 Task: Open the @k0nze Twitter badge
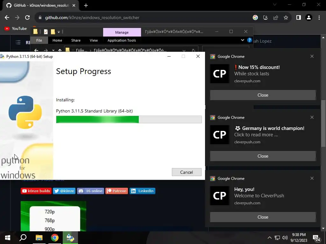[64, 191]
